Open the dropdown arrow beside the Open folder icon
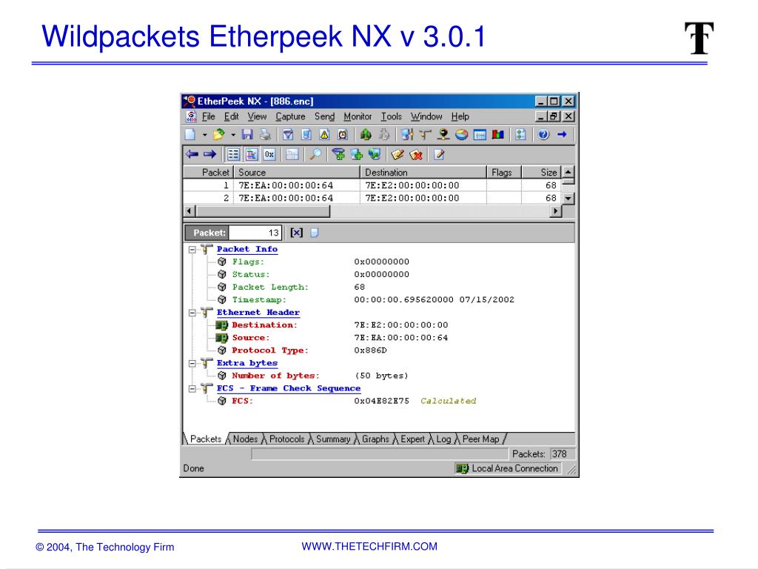 click(233, 135)
